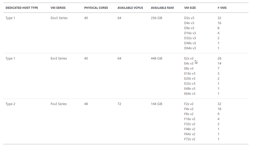Viewport: 255px width, 149px height.
Task: Click the E2s v3 VM size entry
Action: (x=189, y=58)
